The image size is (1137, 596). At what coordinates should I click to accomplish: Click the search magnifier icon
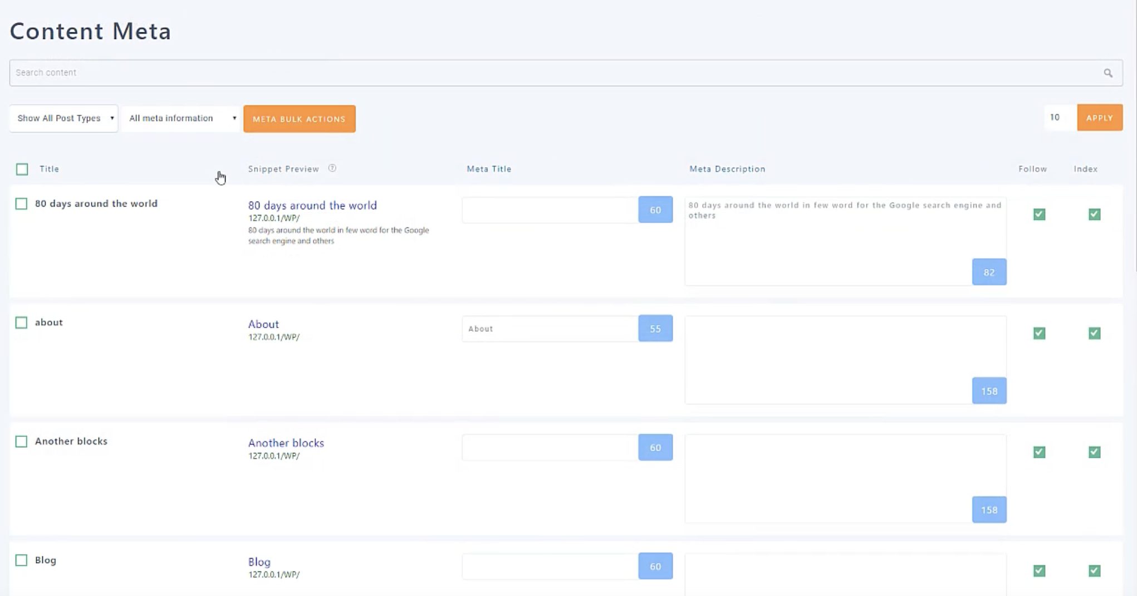coord(1107,72)
